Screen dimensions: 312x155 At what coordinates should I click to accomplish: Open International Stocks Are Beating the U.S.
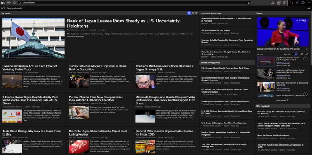[226, 19]
